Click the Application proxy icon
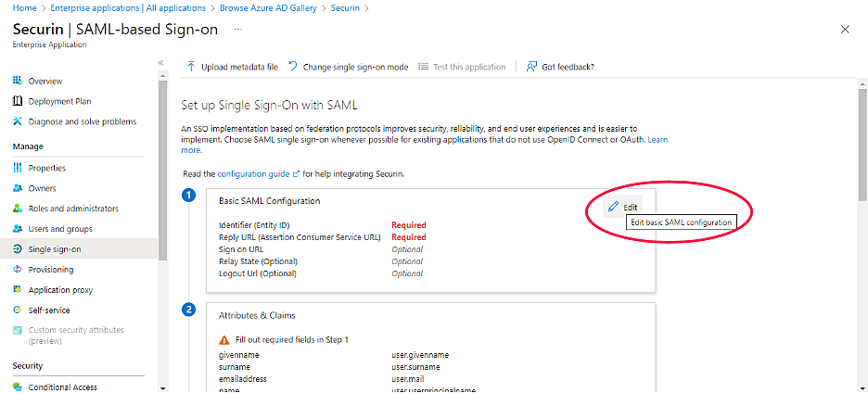This screenshot has width=868, height=393. tap(18, 290)
